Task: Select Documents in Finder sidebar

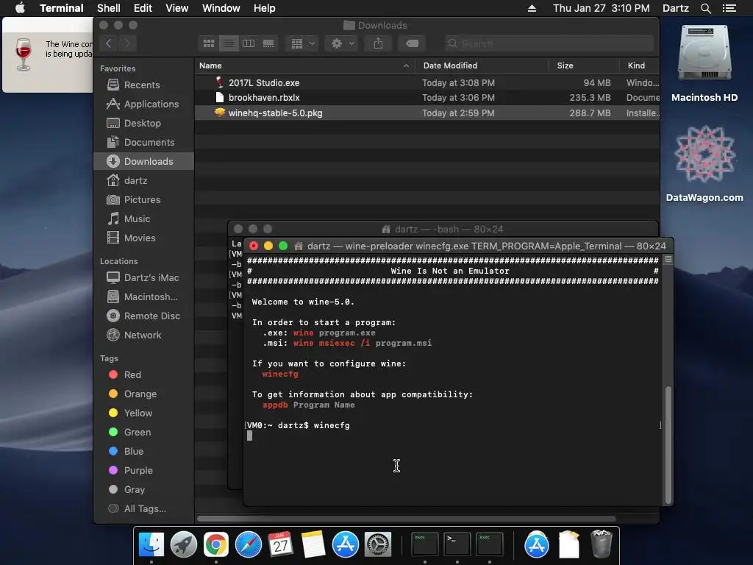Action: coord(144,143)
